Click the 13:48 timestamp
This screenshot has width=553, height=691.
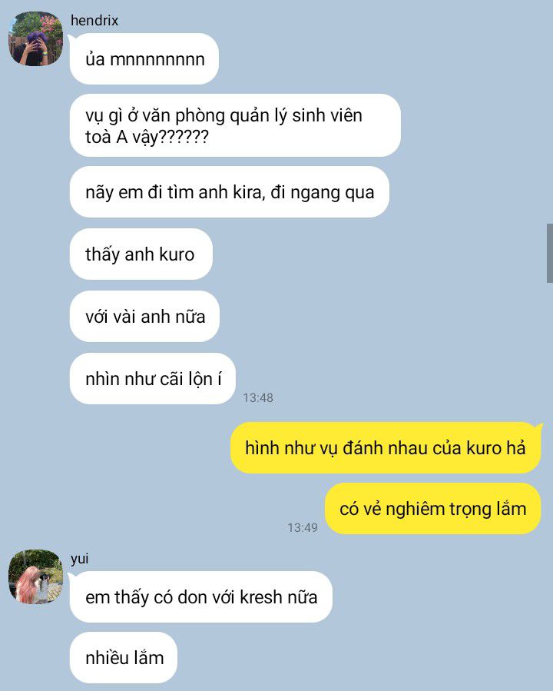(258, 397)
